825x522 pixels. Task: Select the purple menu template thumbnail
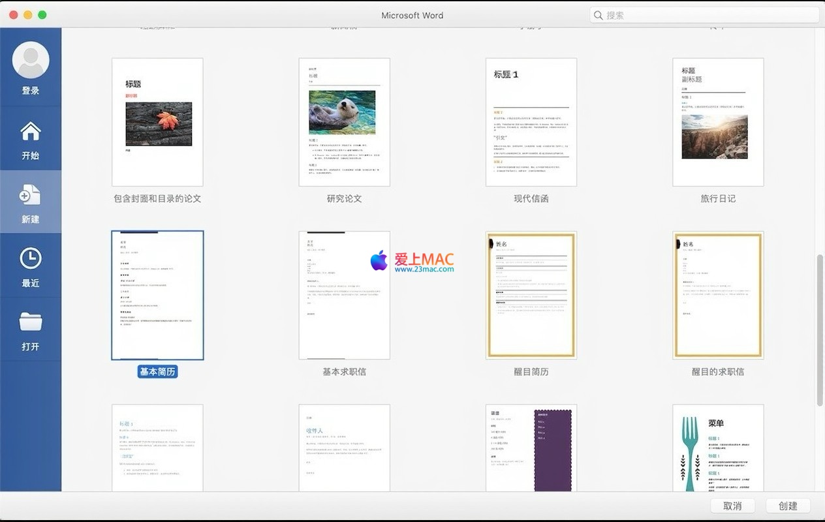coord(531,448)
